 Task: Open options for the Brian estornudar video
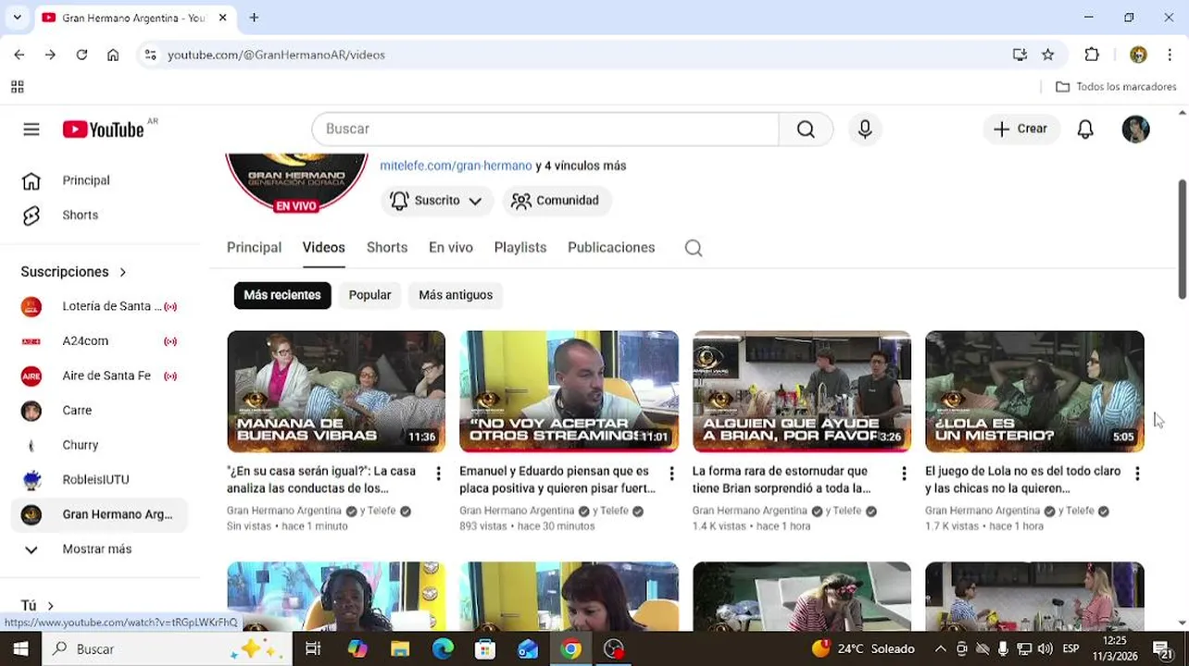click(x=904, y=473)
